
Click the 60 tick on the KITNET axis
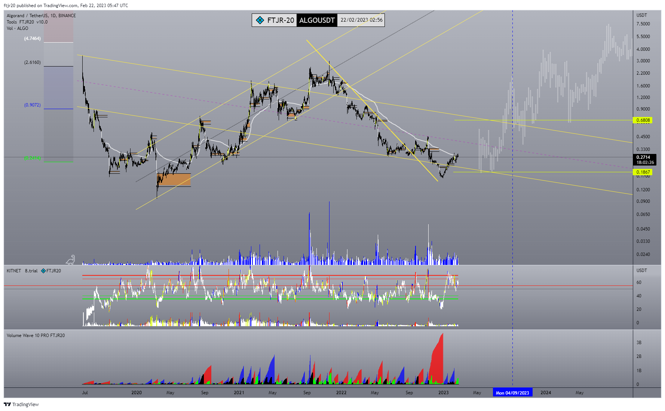click(x=639, y=283)
